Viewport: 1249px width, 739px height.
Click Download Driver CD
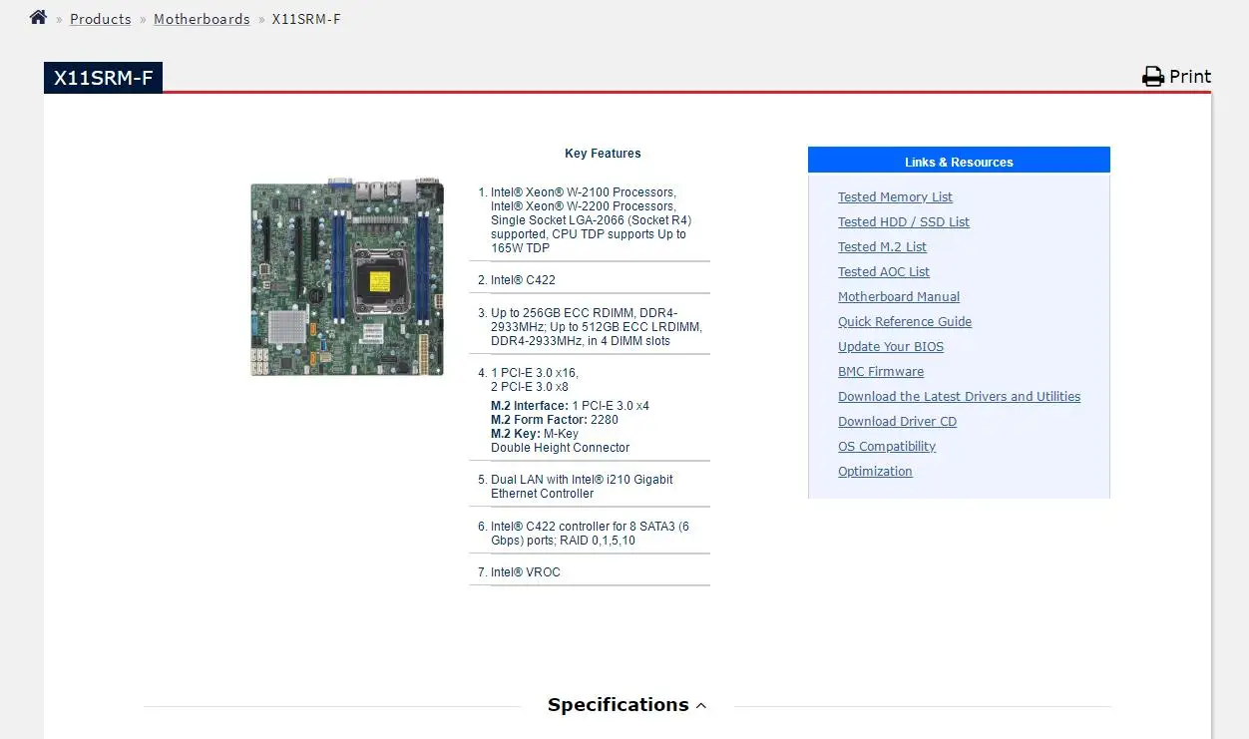[x=897, y=422]
